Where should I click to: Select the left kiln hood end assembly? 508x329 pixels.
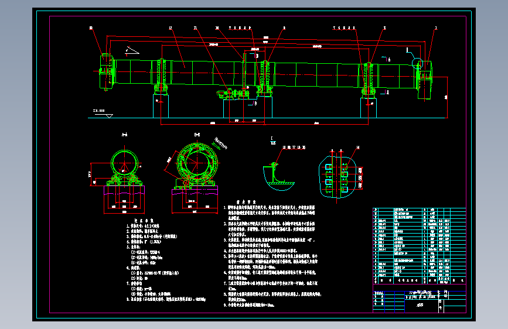[x=106, y=72]
